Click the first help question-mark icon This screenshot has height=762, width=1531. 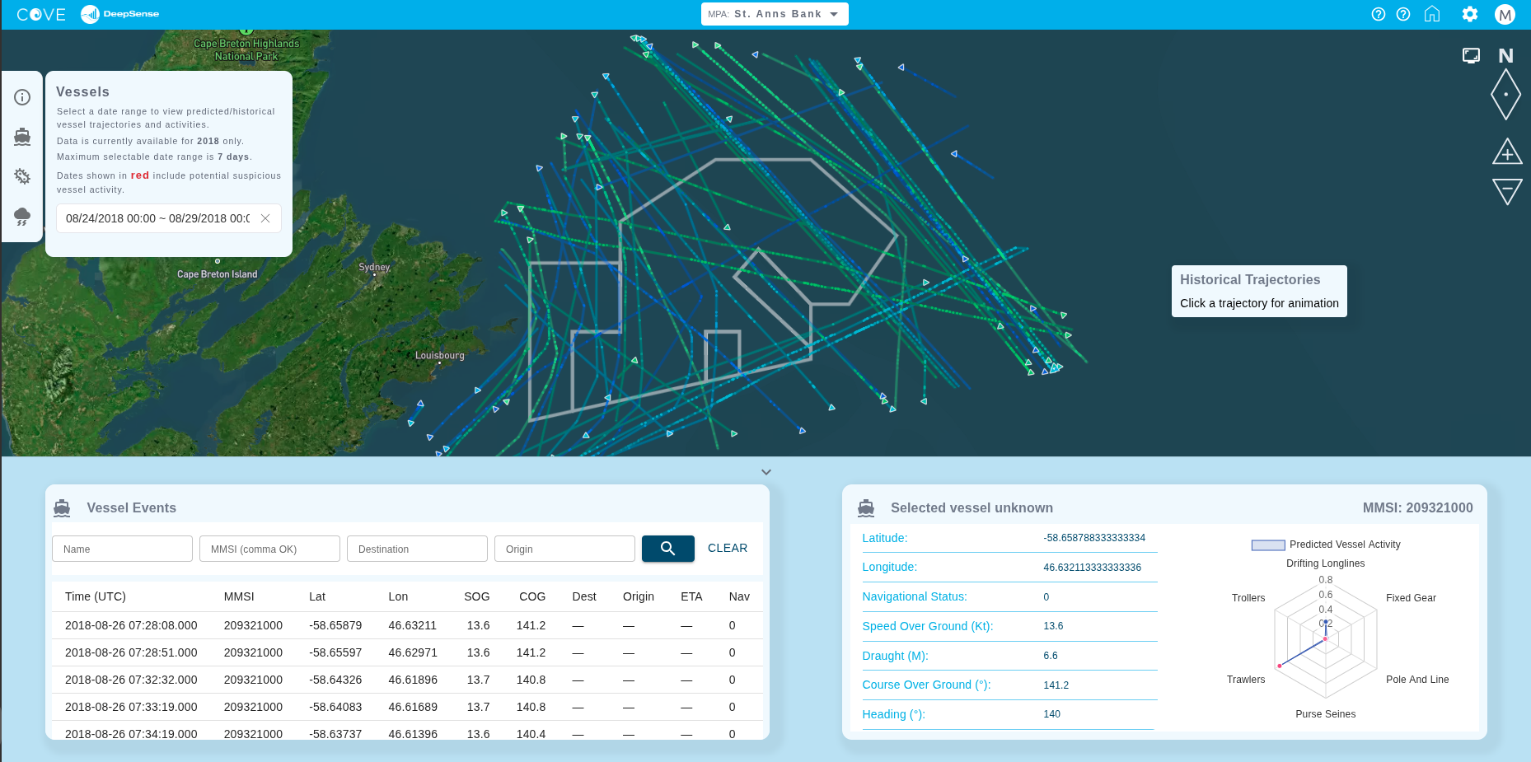(x=1379, y=14)
